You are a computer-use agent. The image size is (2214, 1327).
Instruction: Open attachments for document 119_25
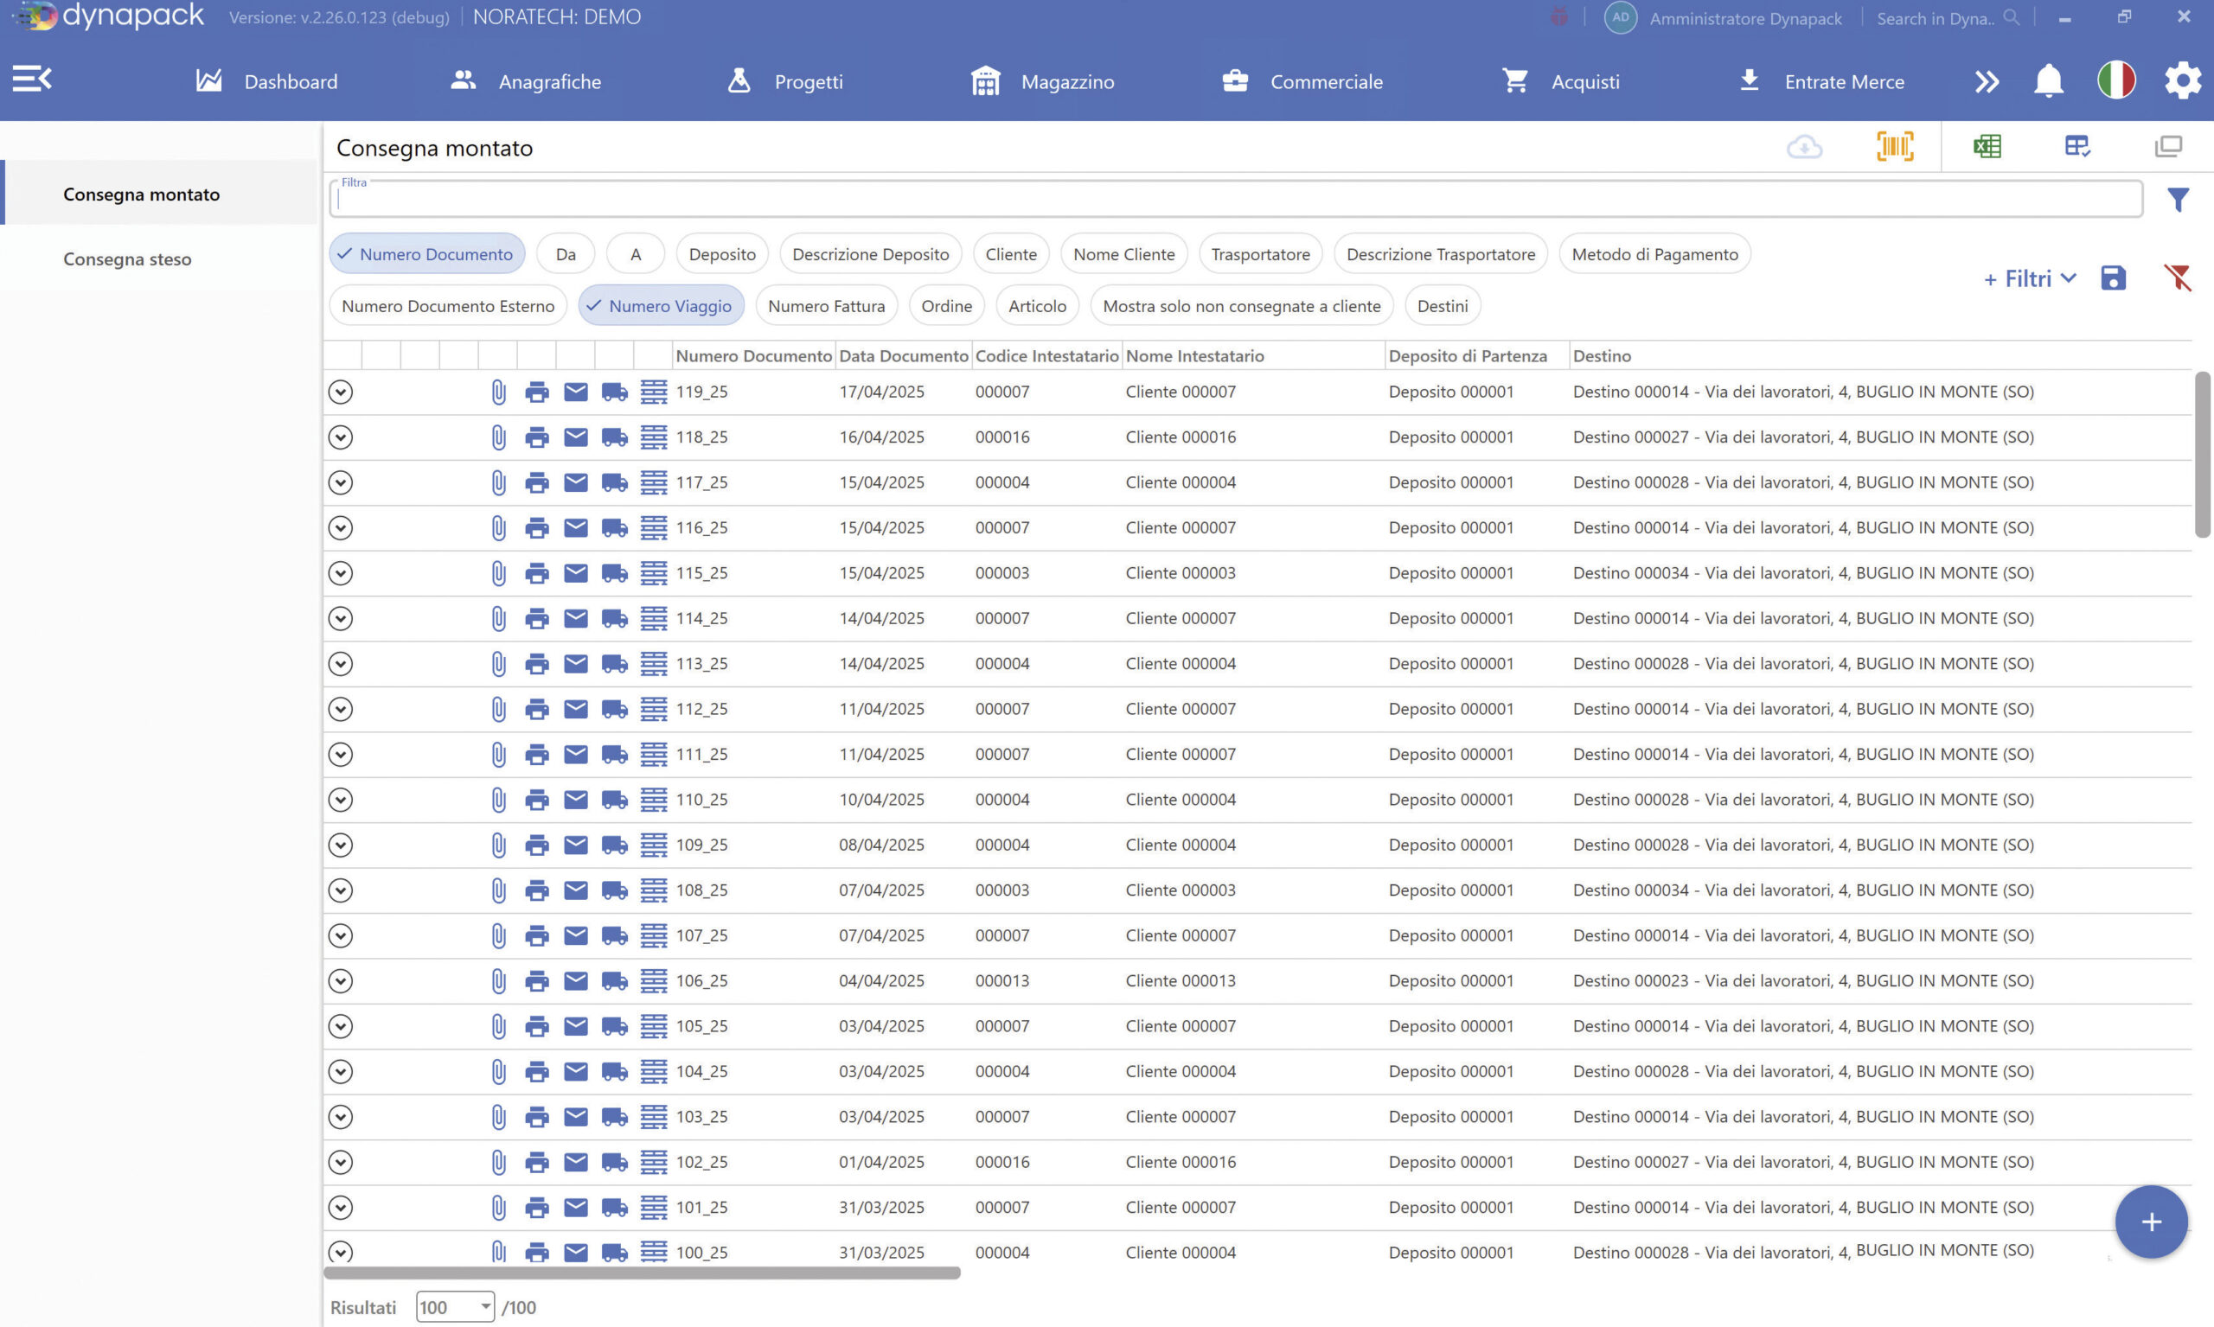[x=498, y=392]
